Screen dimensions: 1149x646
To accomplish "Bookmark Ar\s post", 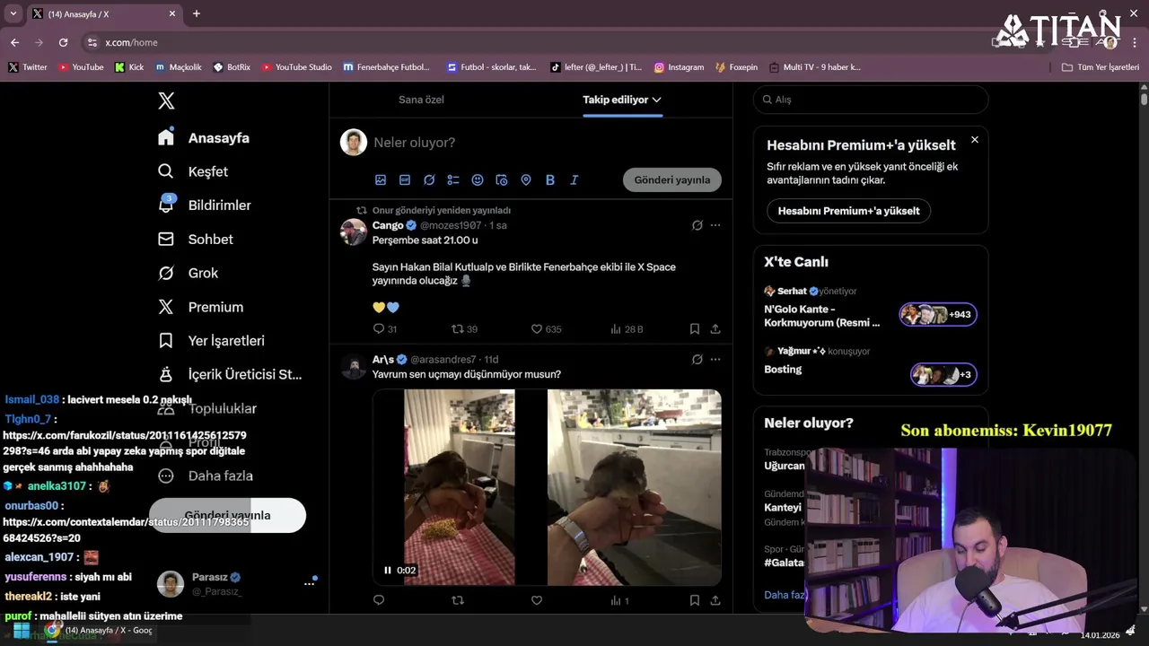I will 695,600.
